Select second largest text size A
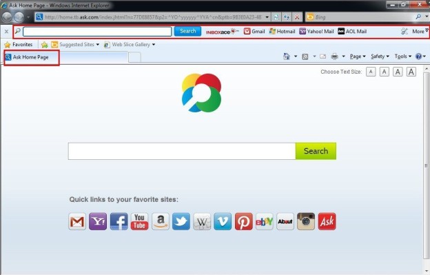Screen dimensions: 430x275 click(398, 72)
